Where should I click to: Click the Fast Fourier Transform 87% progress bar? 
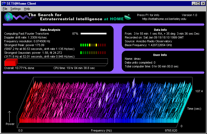coord(93,34)
